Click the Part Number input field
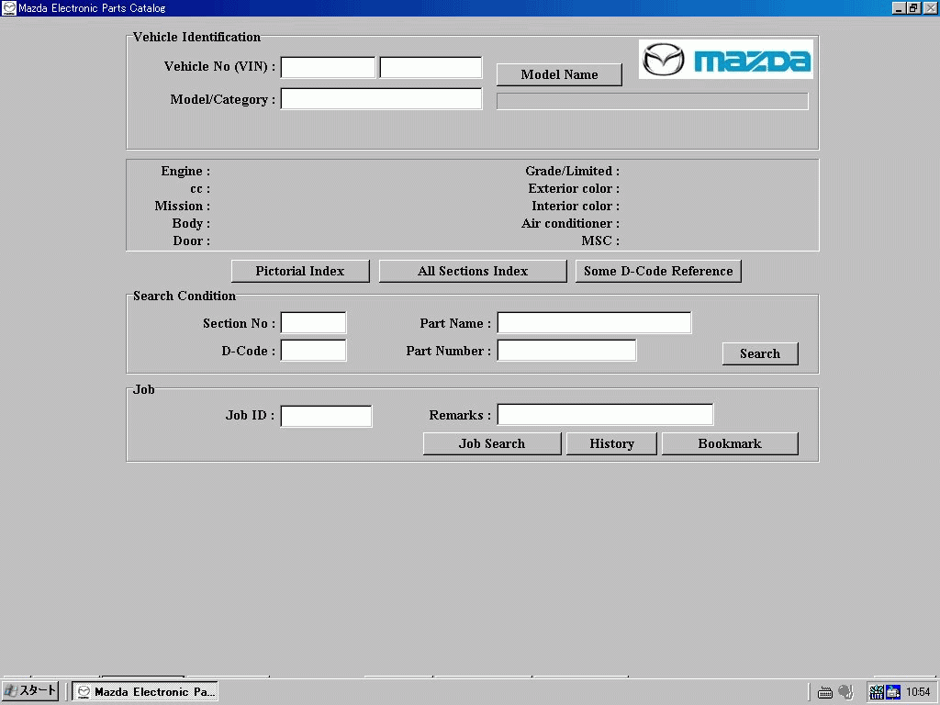 coord(566,351)
